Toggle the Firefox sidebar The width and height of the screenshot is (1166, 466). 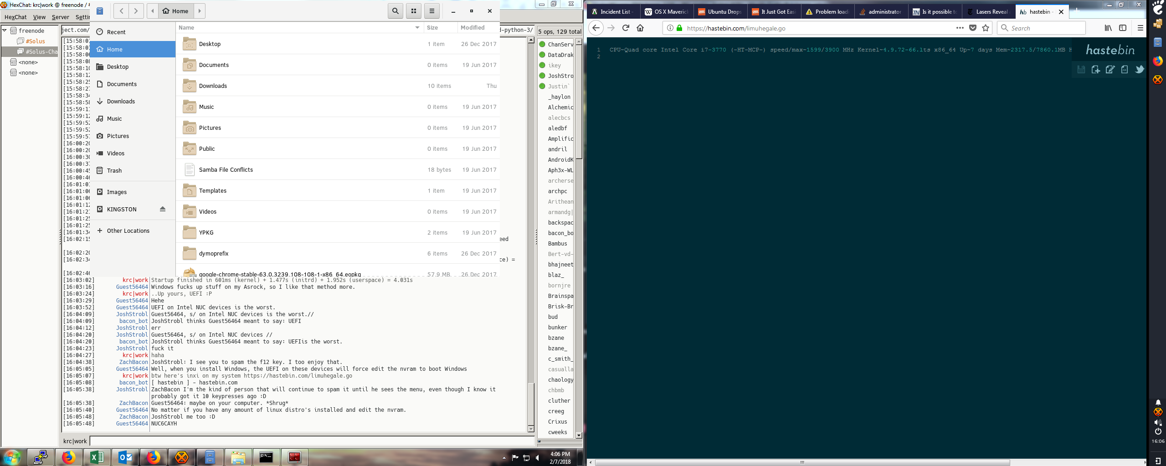(1123, 28)
